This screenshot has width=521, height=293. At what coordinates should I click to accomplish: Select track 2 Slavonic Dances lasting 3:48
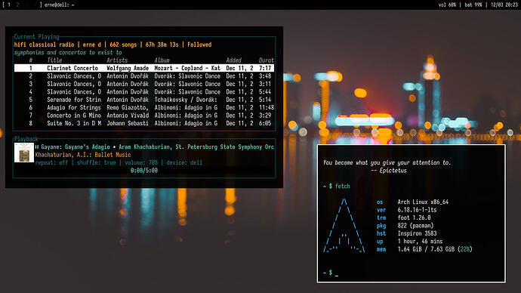(x=144, y=76)
